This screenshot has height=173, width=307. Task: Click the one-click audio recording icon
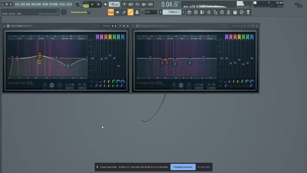coord(228,12)
